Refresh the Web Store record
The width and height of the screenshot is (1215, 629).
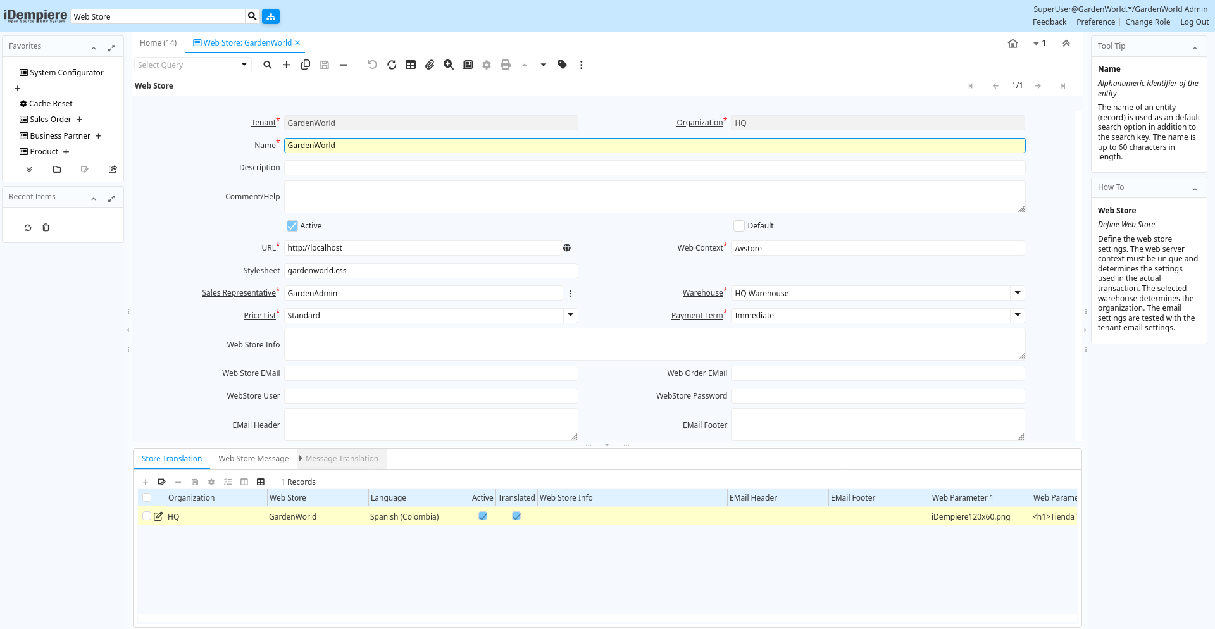click(x=392, y=65)
